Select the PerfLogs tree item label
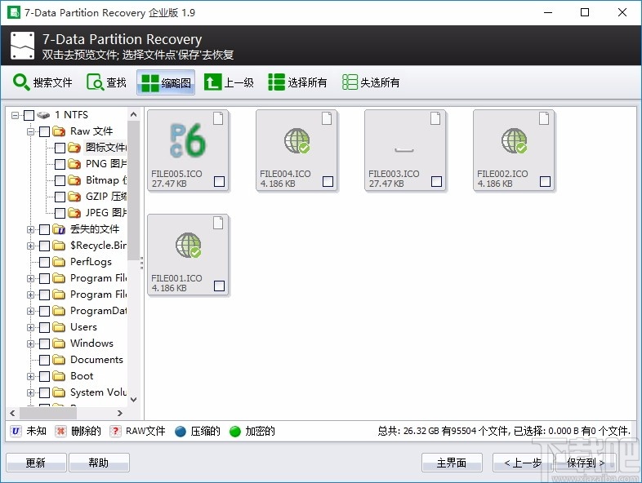Image resolution: width=642 pixels, height=483 pixels. pos(91,262)
